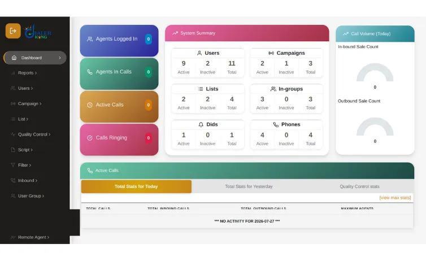Open the Agents In Calls card
The image size is (426, 261).
[119, 73]
